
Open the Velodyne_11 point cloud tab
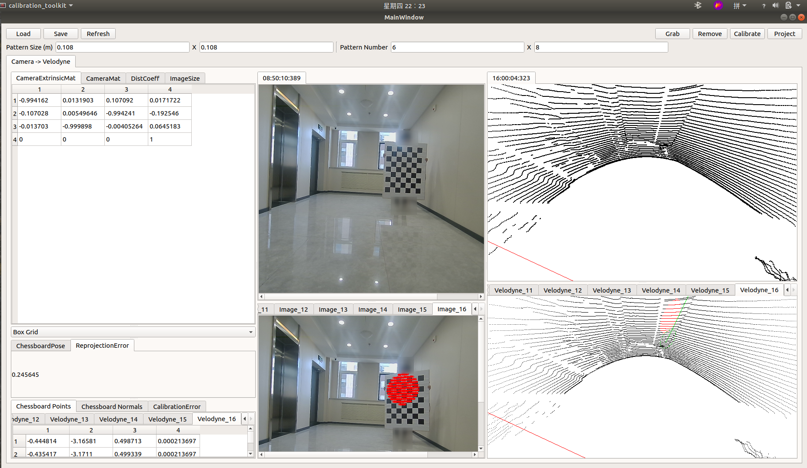[514, 290]
